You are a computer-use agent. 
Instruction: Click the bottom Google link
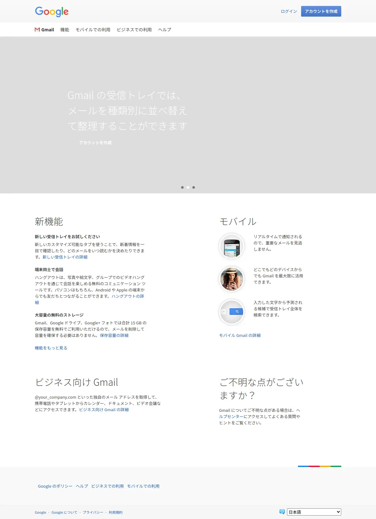point(40,512)
